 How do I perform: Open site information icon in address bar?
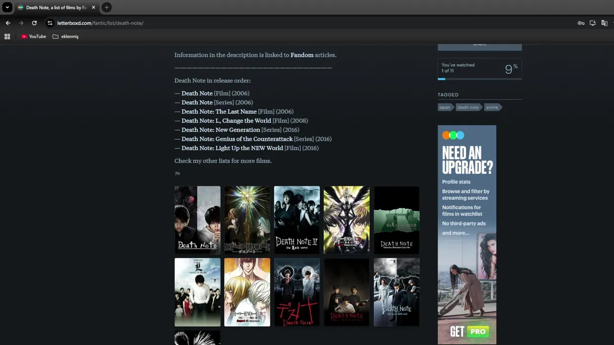[49, 23]
